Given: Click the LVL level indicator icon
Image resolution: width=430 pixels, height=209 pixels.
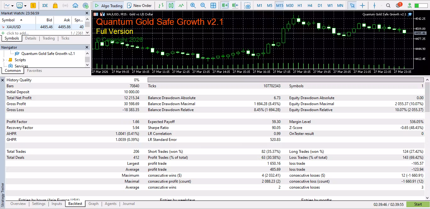Looking at the screenshot, I should click(x=410, y=6).
